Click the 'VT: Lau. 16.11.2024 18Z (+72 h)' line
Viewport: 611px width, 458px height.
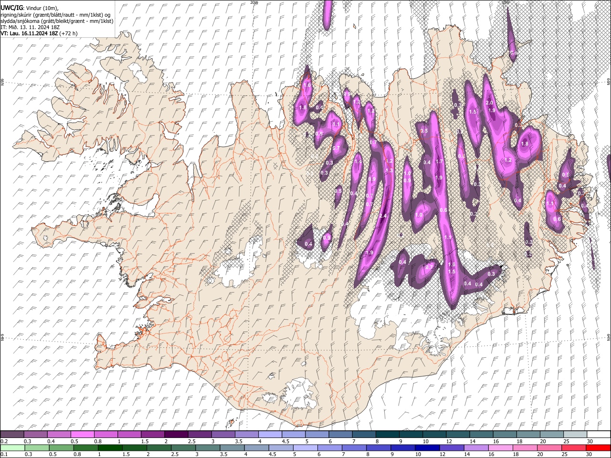click(x=39, y=33)
